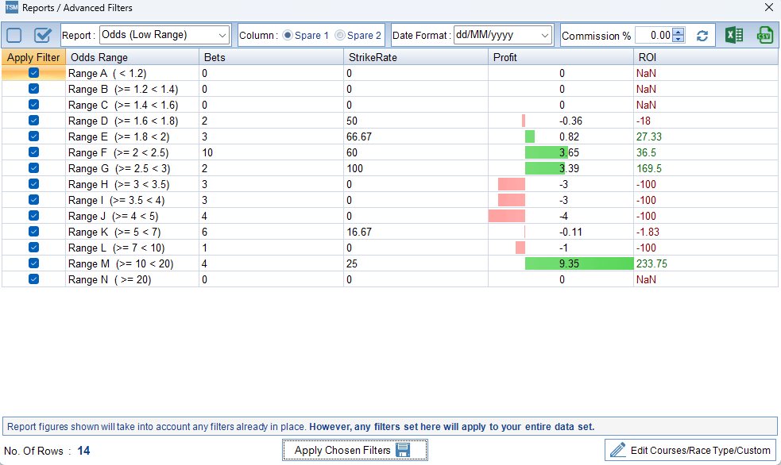Viewport: 781px width, 465px height.
Task: Select the Spare 2 column option
Action: click(340, 36)
